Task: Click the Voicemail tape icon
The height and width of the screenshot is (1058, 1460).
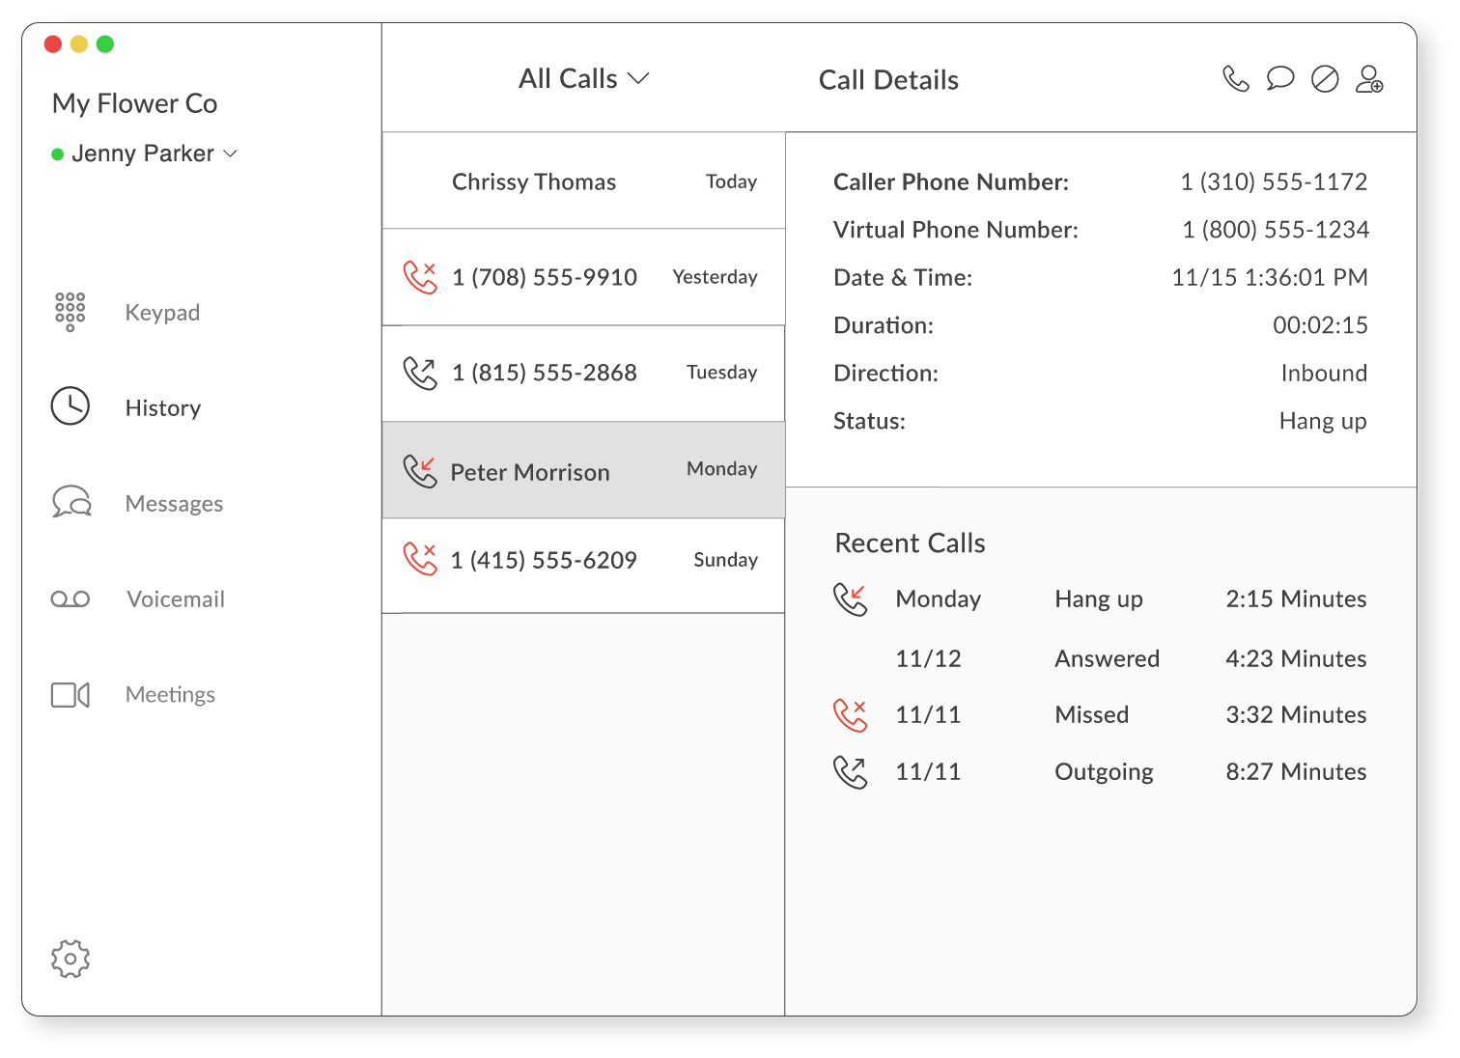Action: click(70, 599)
